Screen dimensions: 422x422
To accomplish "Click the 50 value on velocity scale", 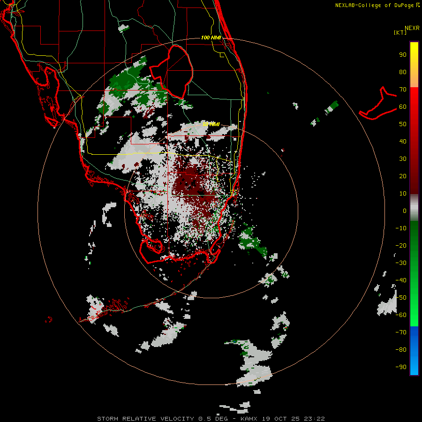I will coord(403,124).
